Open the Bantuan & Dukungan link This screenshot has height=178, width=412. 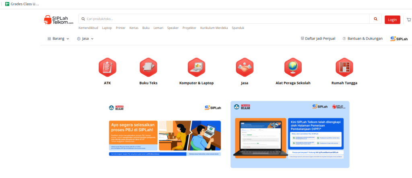pyautogui.click(x=363, y=38)
